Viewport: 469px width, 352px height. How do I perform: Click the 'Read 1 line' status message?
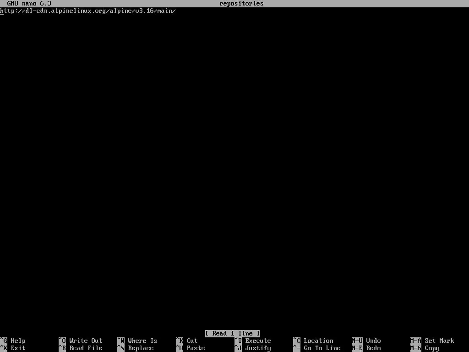click(233, 334)
